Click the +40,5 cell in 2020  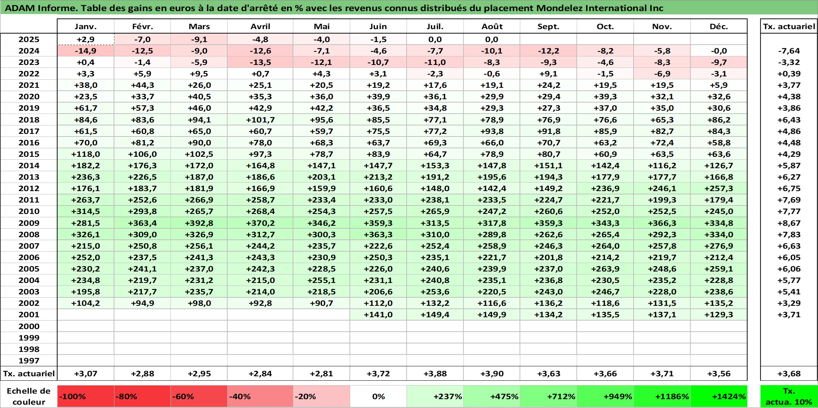point(199,97)
